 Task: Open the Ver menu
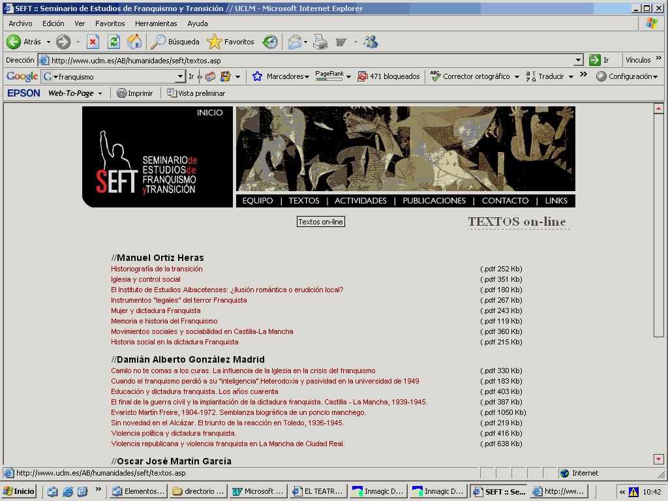(80, 23)
